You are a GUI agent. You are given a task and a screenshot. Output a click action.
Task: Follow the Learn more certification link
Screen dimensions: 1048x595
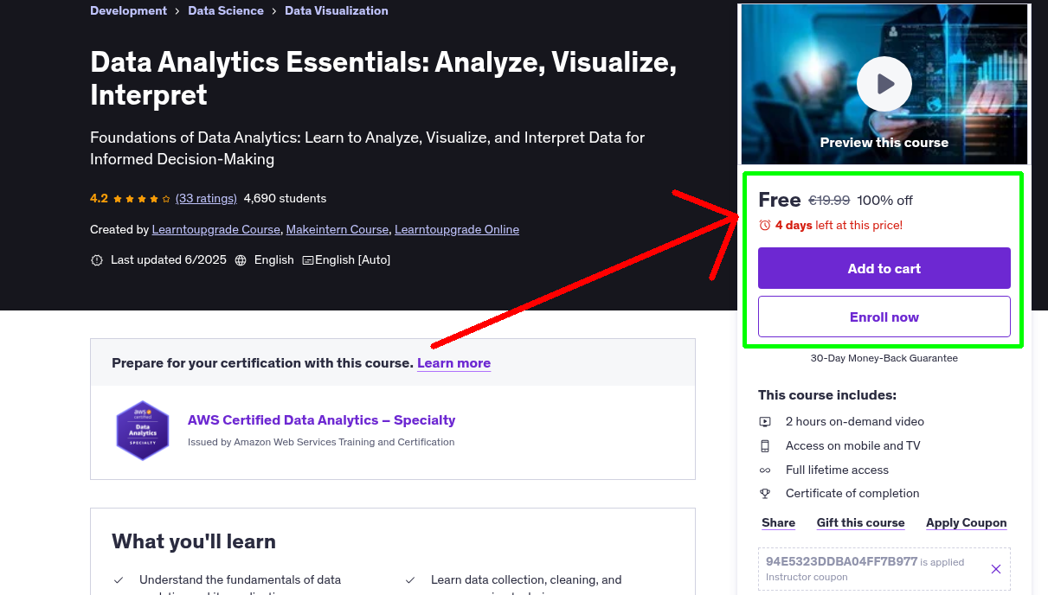point(453,363)
